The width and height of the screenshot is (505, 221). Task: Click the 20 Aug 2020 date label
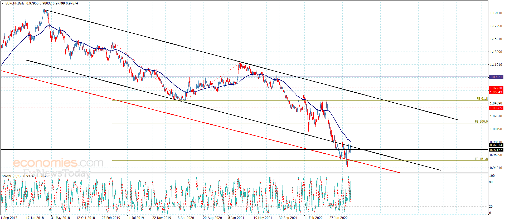coord(212,218)
